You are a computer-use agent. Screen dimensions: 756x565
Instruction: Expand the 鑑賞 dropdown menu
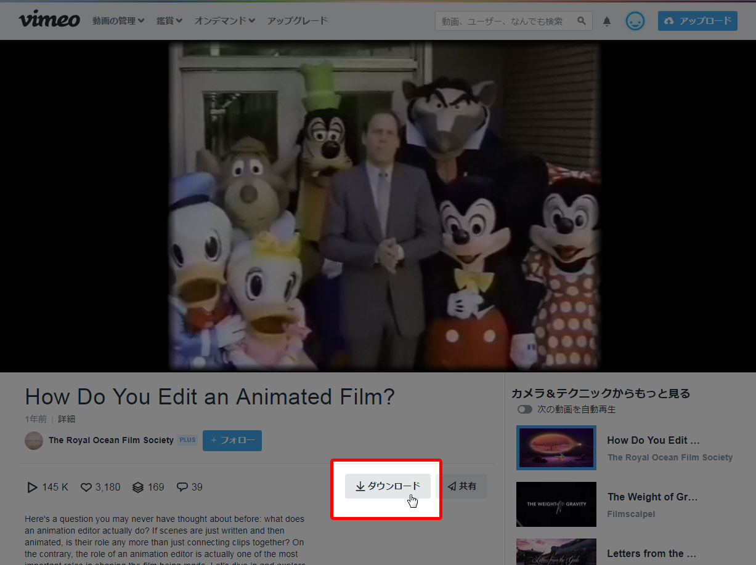coord(169,21)
